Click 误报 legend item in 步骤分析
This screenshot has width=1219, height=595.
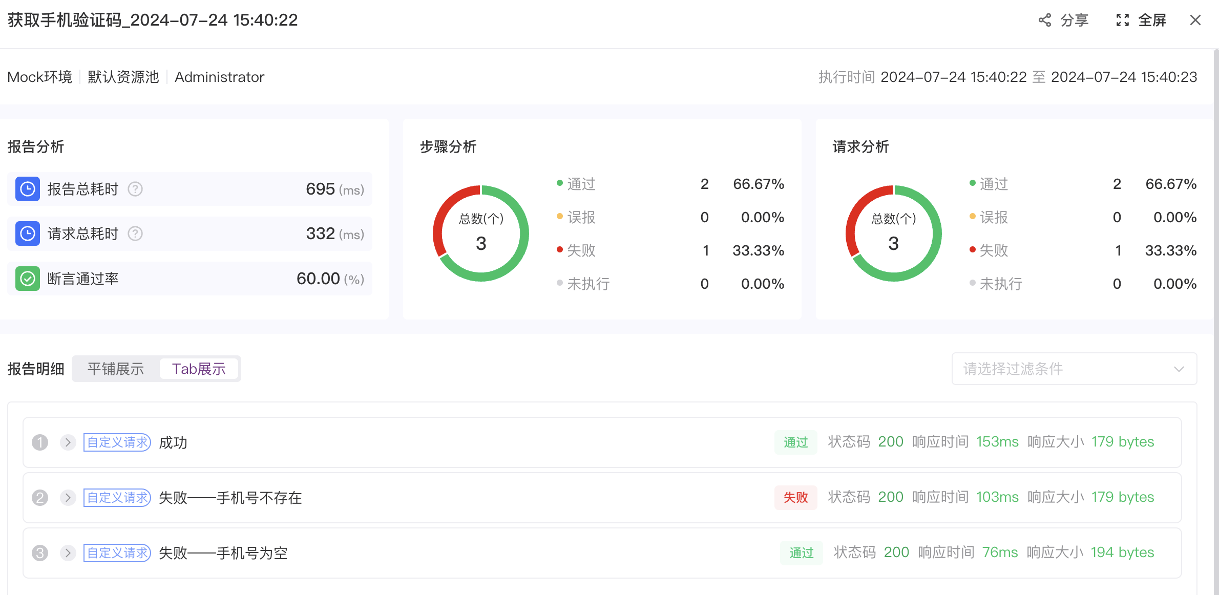coord(576,217)
